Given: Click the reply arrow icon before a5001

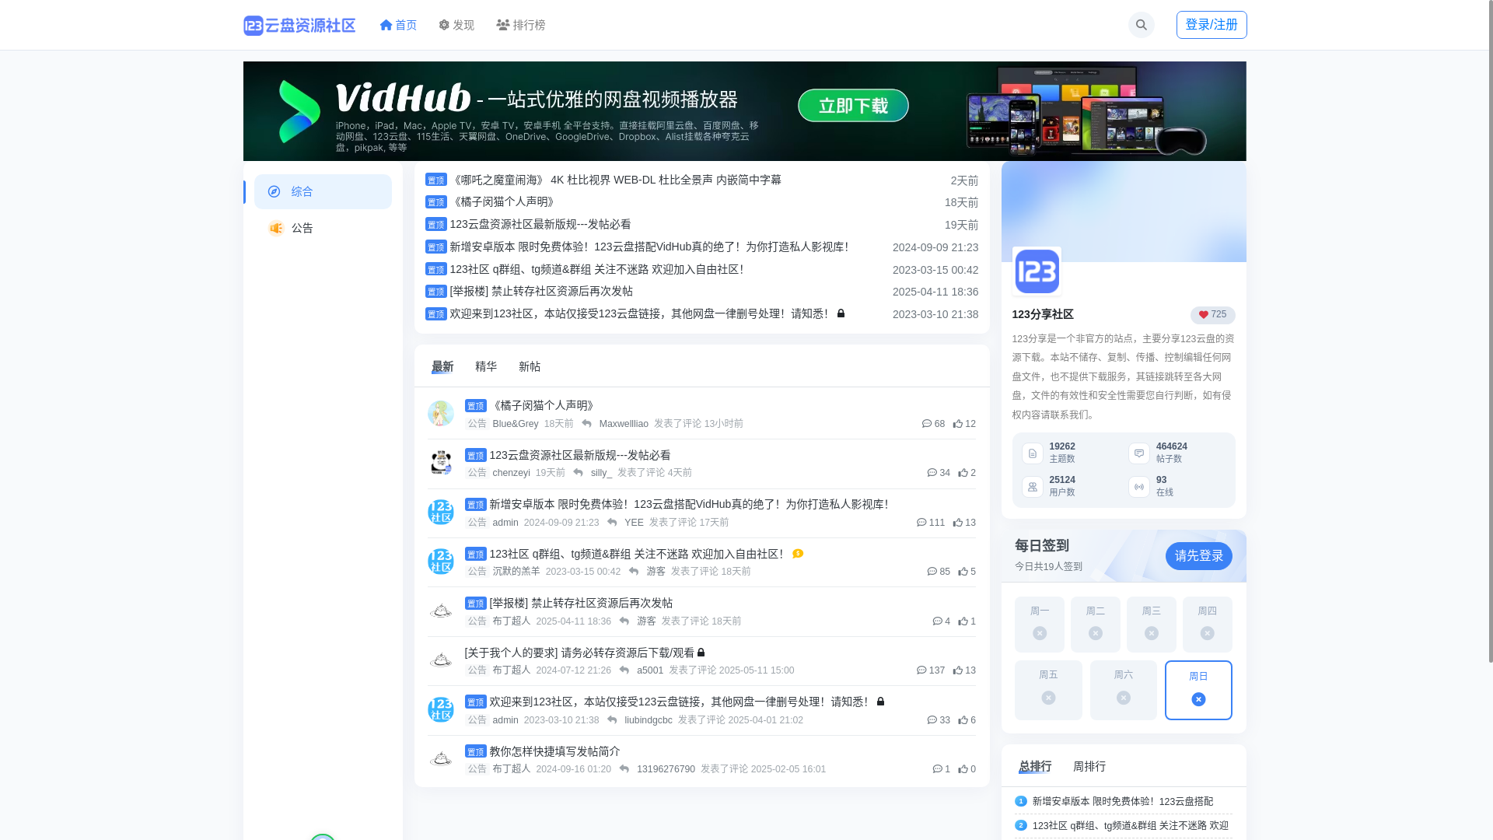Looking at the screenshot, I should pyautogui.click(x=624, y=670).
